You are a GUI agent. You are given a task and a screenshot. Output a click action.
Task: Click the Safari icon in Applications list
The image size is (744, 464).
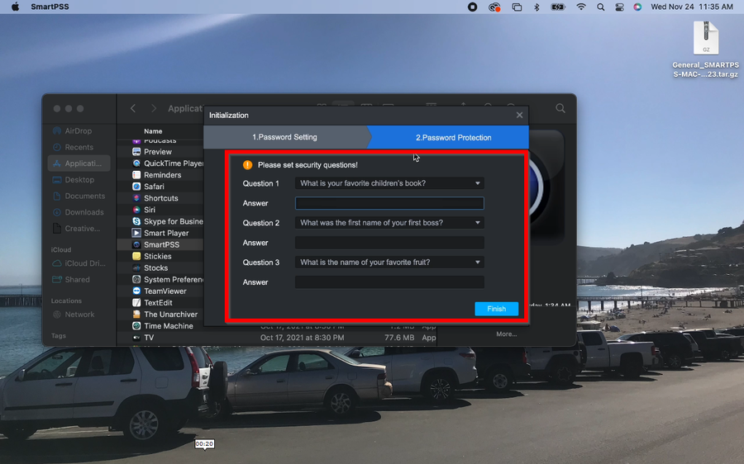pos(136,187)
